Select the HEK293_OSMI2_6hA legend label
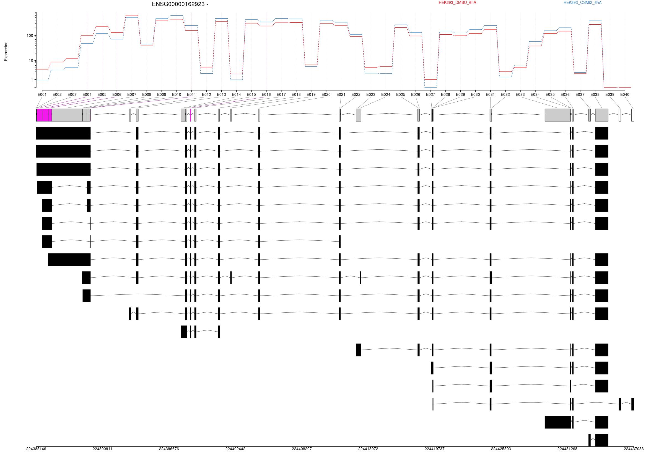Image resolution: width=664 pixels, height=454 pixels. pos(582,2)
